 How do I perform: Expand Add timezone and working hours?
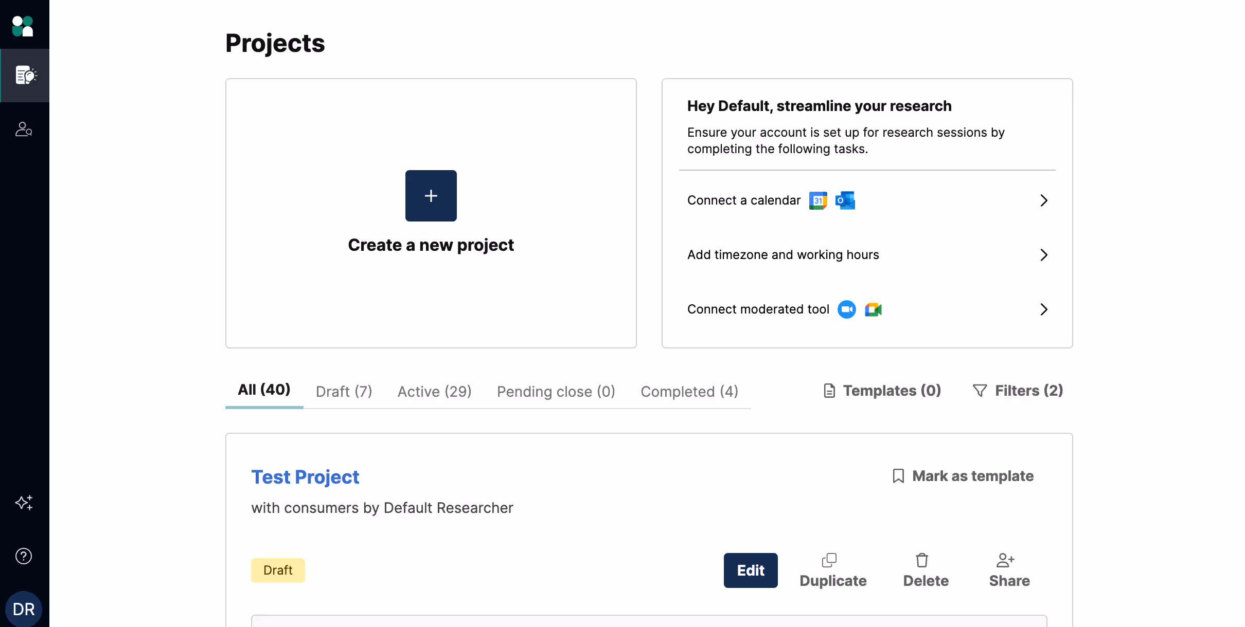coord(1043,255)
